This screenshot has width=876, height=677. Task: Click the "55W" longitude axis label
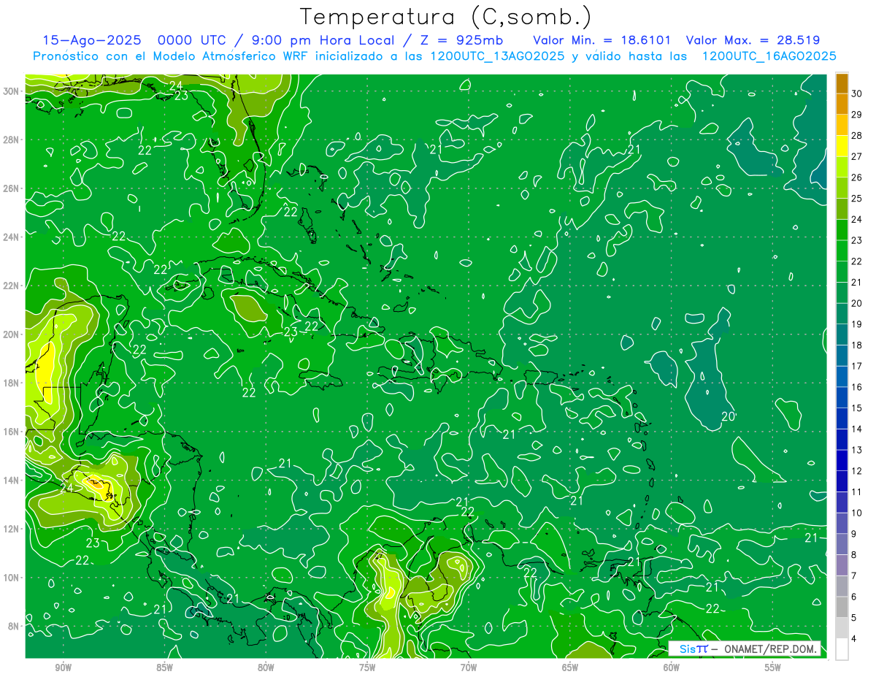(x=773, y=668)
